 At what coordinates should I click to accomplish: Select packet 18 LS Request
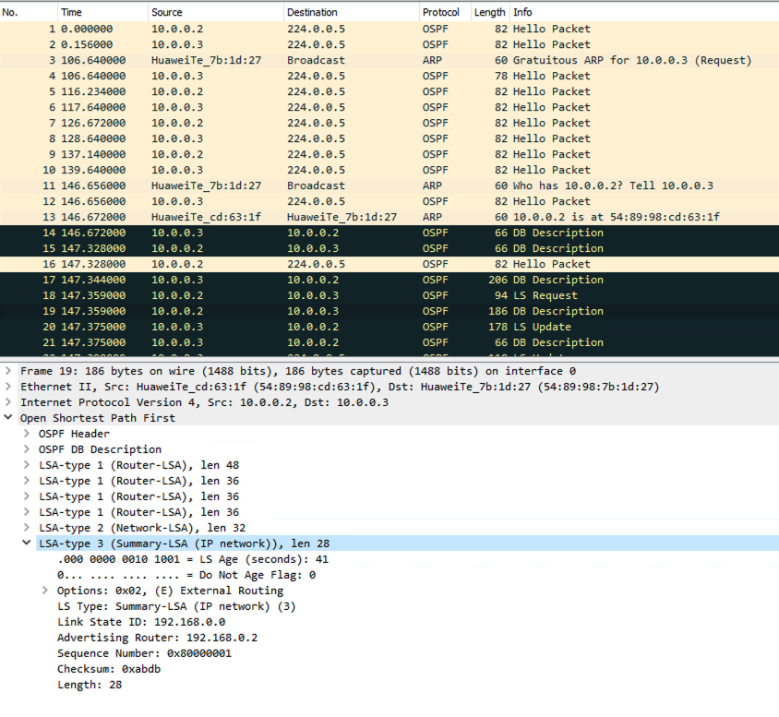[389, 295]
